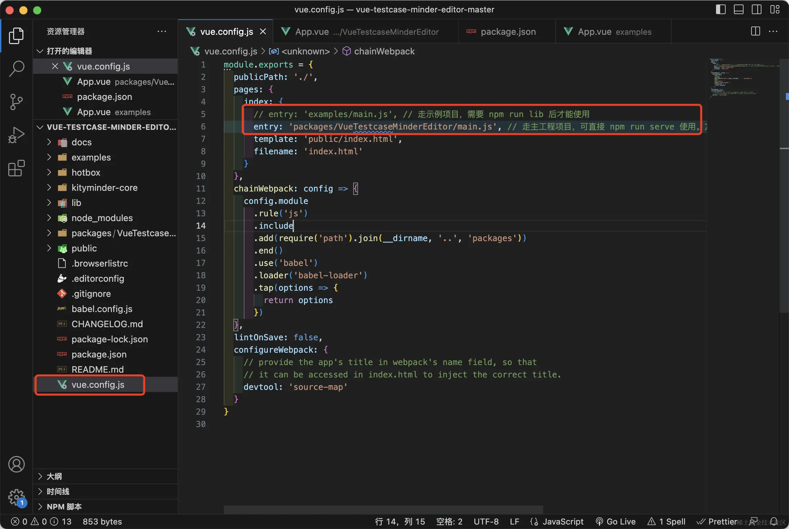Open the Source Control view
The image size is (789, 529).
pyautogui.click(x=16, y=102)
